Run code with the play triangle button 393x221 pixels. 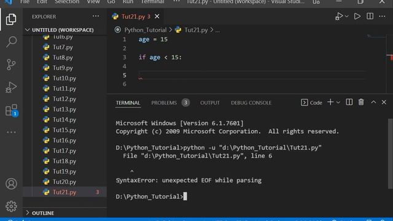tap(357, 17)
